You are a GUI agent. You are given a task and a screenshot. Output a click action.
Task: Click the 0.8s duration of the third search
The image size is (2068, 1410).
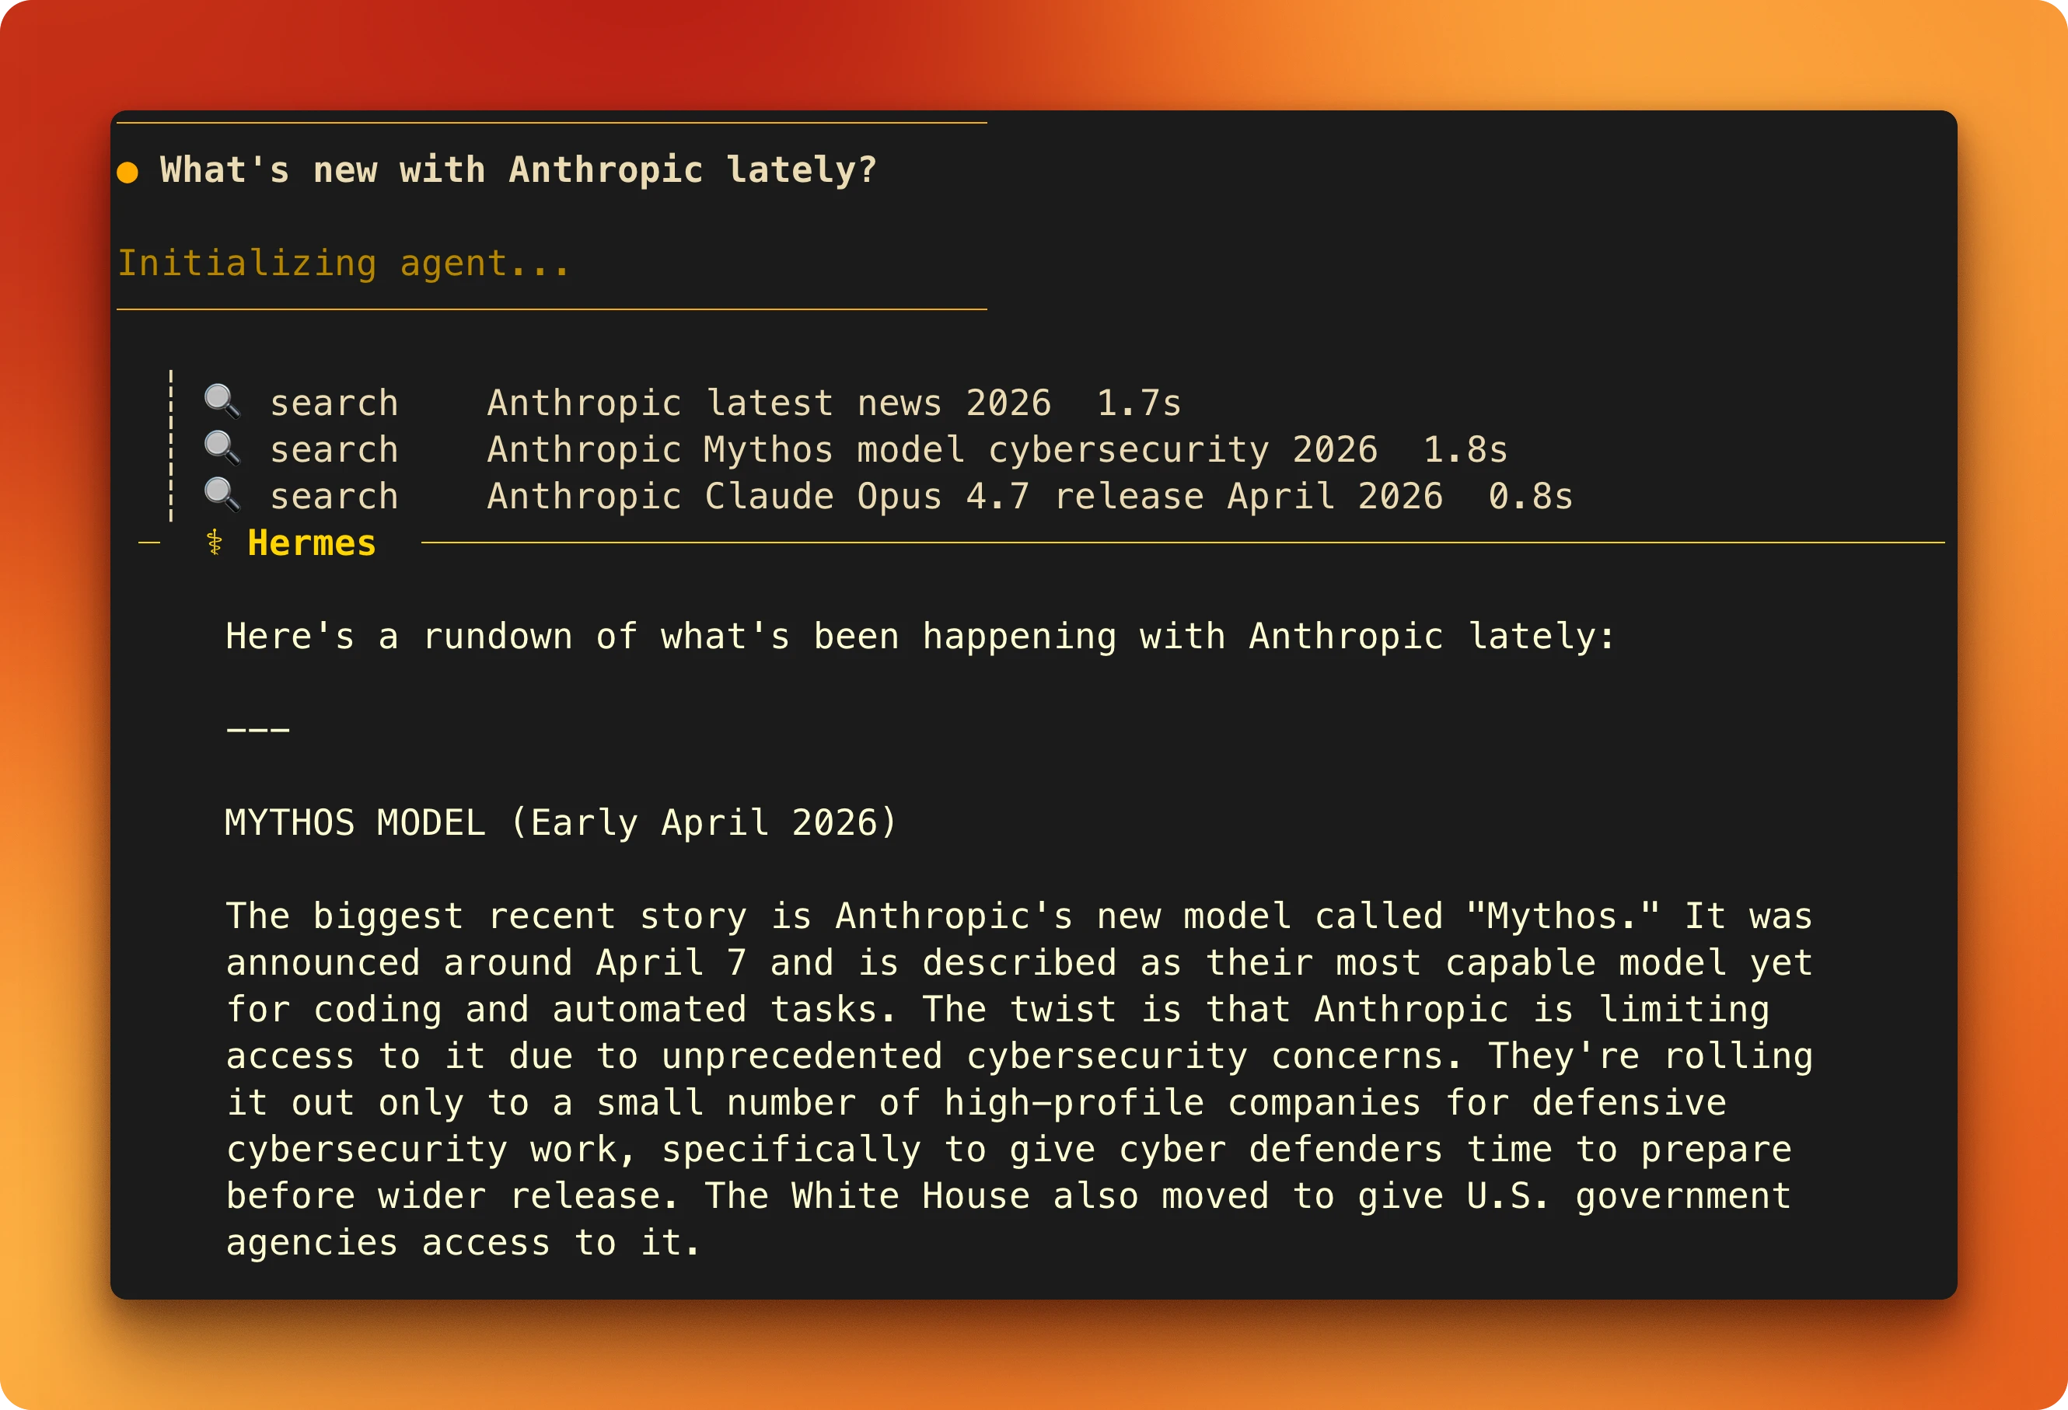(1530, 497)
